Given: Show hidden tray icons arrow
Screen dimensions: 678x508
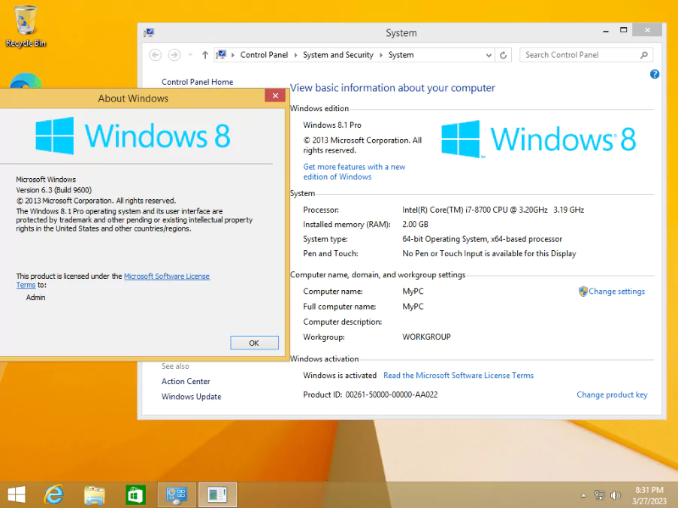Looking at the screenshot, I should (x=583, y=495).
